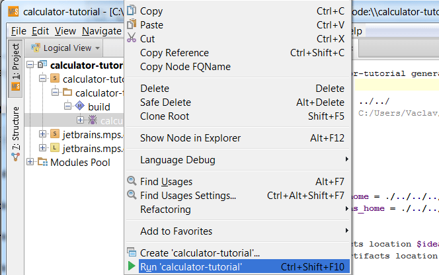Select the build node in the tree

pyautogui.click(x=99, y=107)
